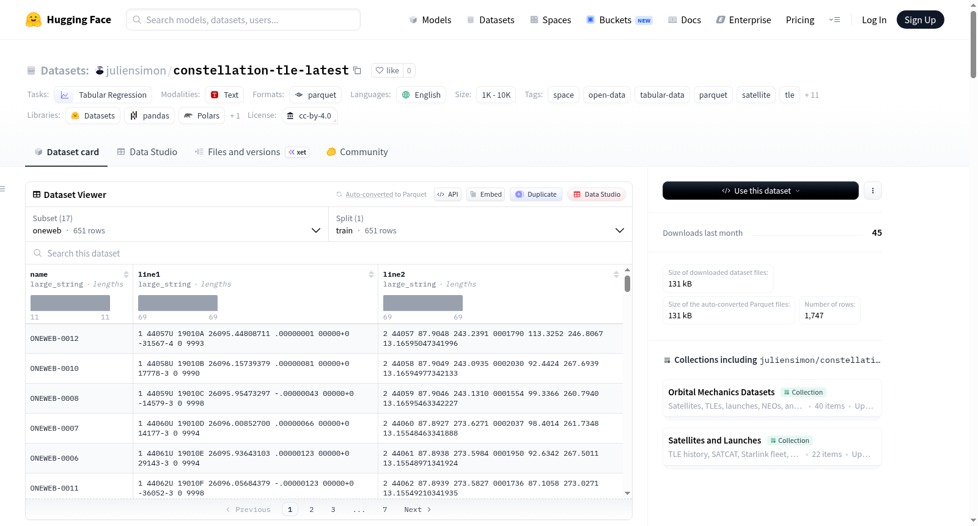Copy the dataset name with the copy icon

[x=358, y=70]
